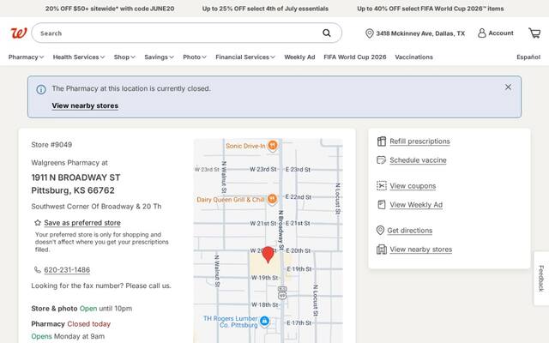This screenshot has height=343, width=549.
Task: Click the red store map marker
Action: click(268, 255)
